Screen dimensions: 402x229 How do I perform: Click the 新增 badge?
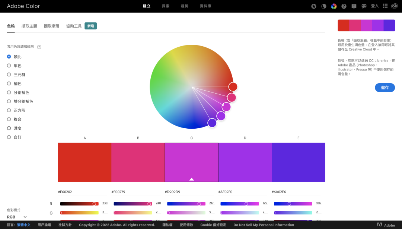click(91, 26)
